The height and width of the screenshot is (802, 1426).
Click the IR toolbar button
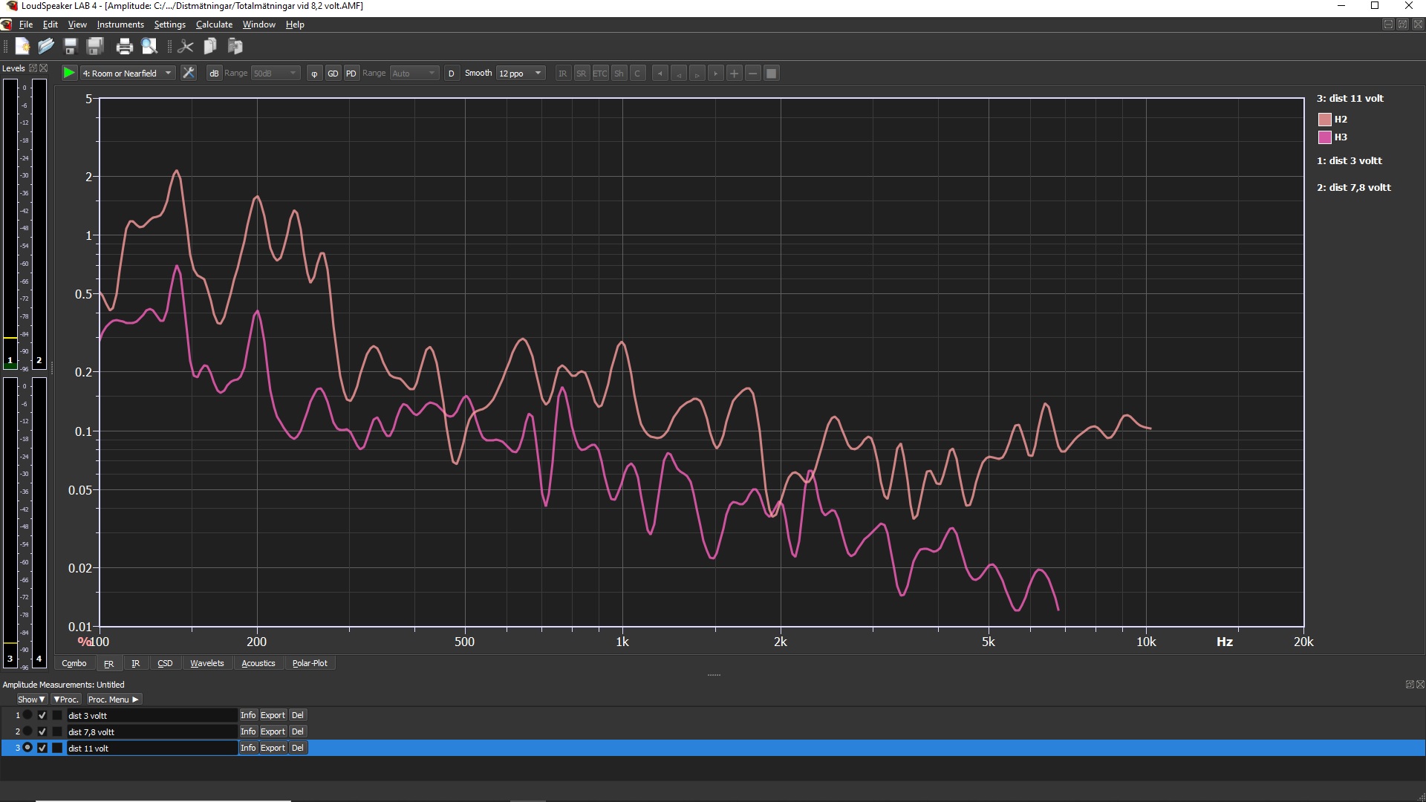[x=562, y=73]
